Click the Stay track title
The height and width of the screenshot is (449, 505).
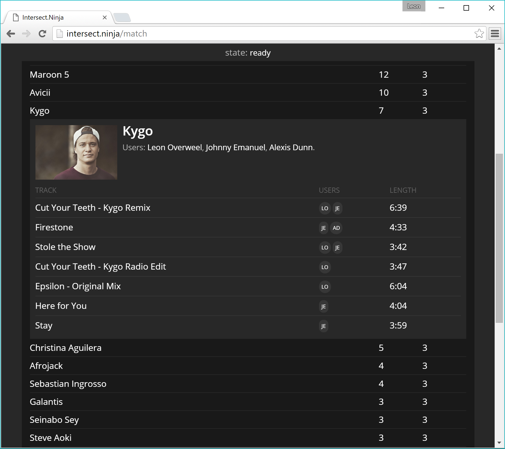pyautogui.click(x=44, y=326)
